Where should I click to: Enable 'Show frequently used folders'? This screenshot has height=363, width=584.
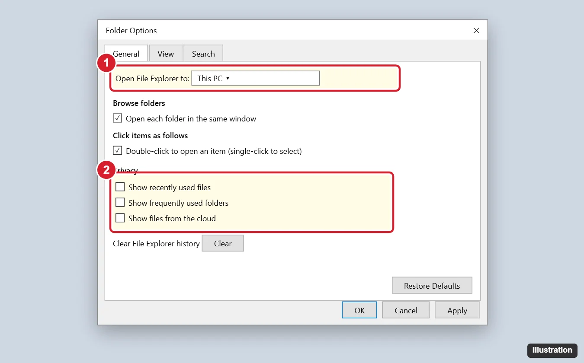coord(120,203)
